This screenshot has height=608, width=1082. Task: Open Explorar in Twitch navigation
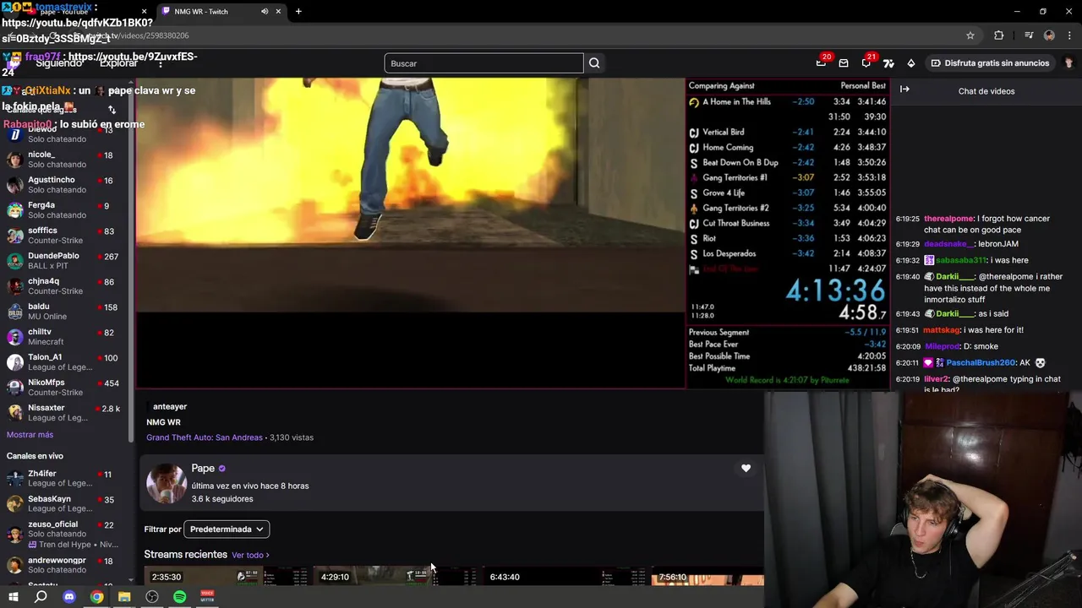pos(118,63)
